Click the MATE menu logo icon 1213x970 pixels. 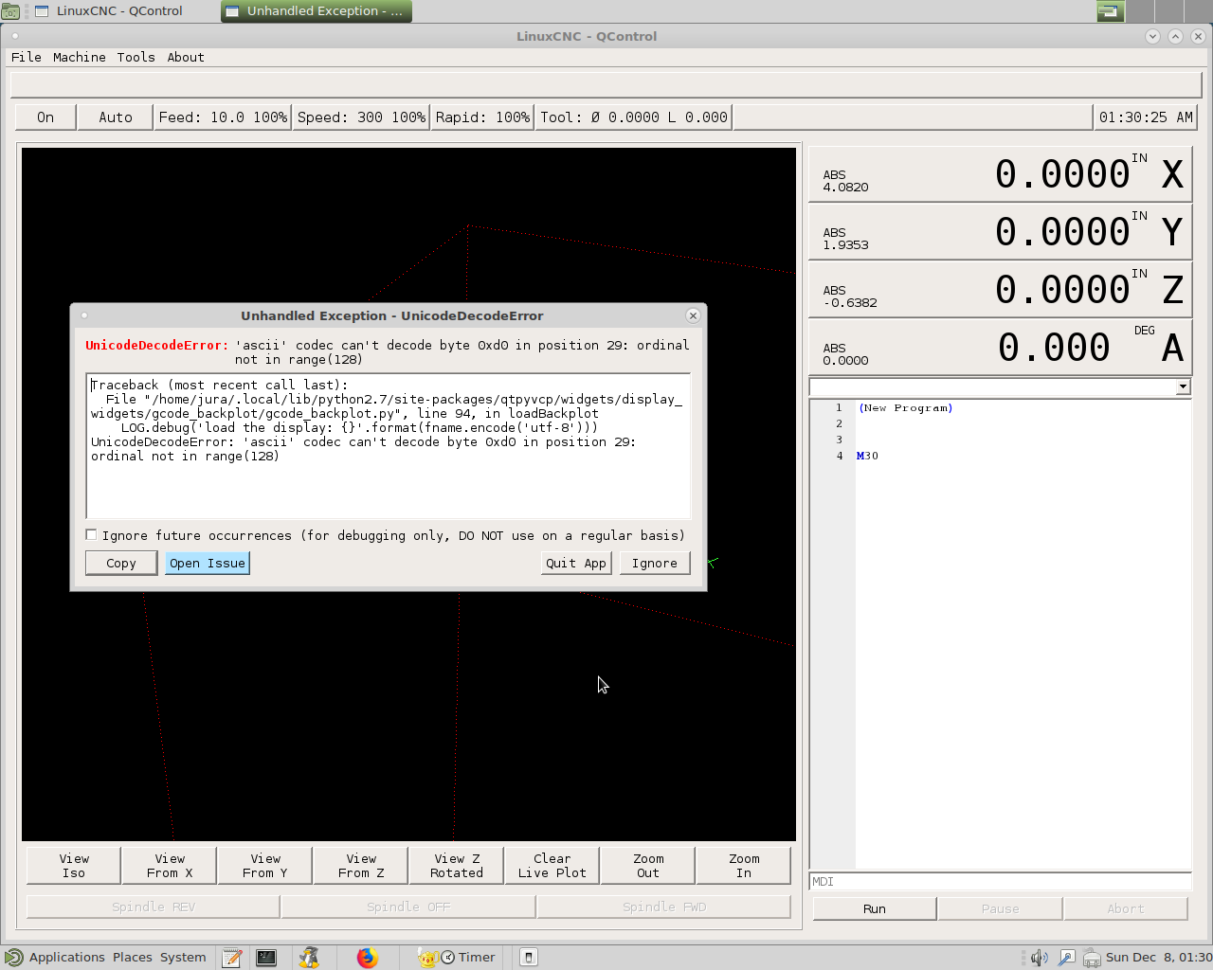[13, 958]
